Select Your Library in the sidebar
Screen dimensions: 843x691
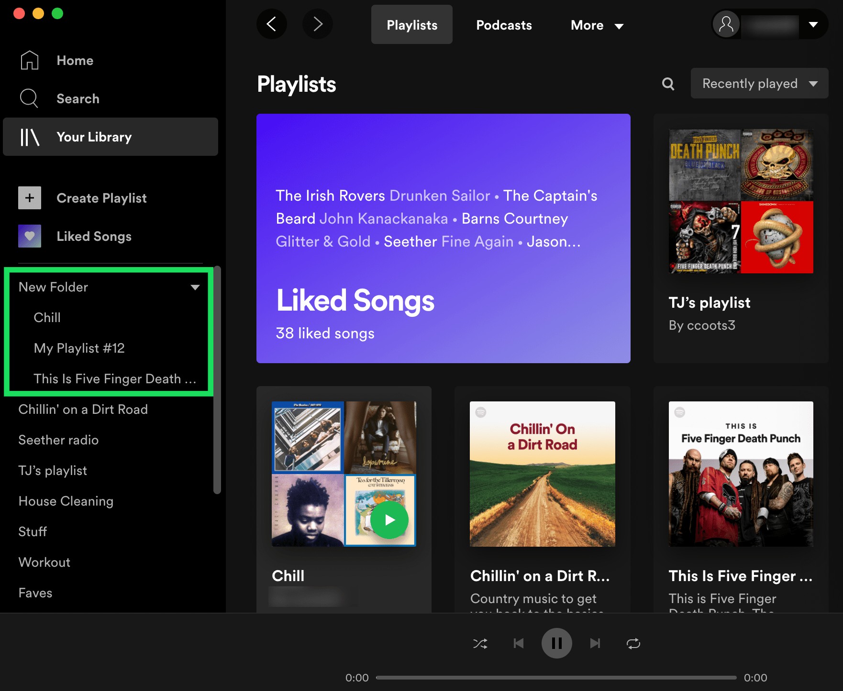(111, 137)
